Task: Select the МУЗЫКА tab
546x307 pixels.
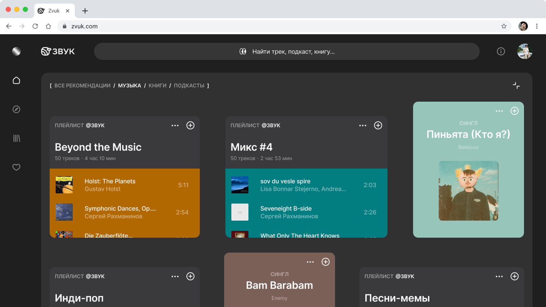Action: tap(129, 86)
